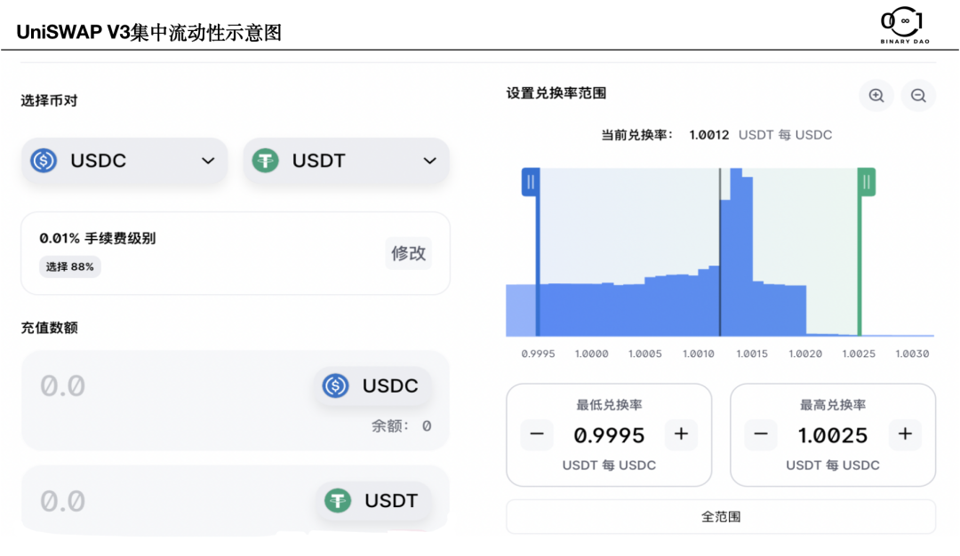Open the USDT token selection dropdown

tap(428, 161)
